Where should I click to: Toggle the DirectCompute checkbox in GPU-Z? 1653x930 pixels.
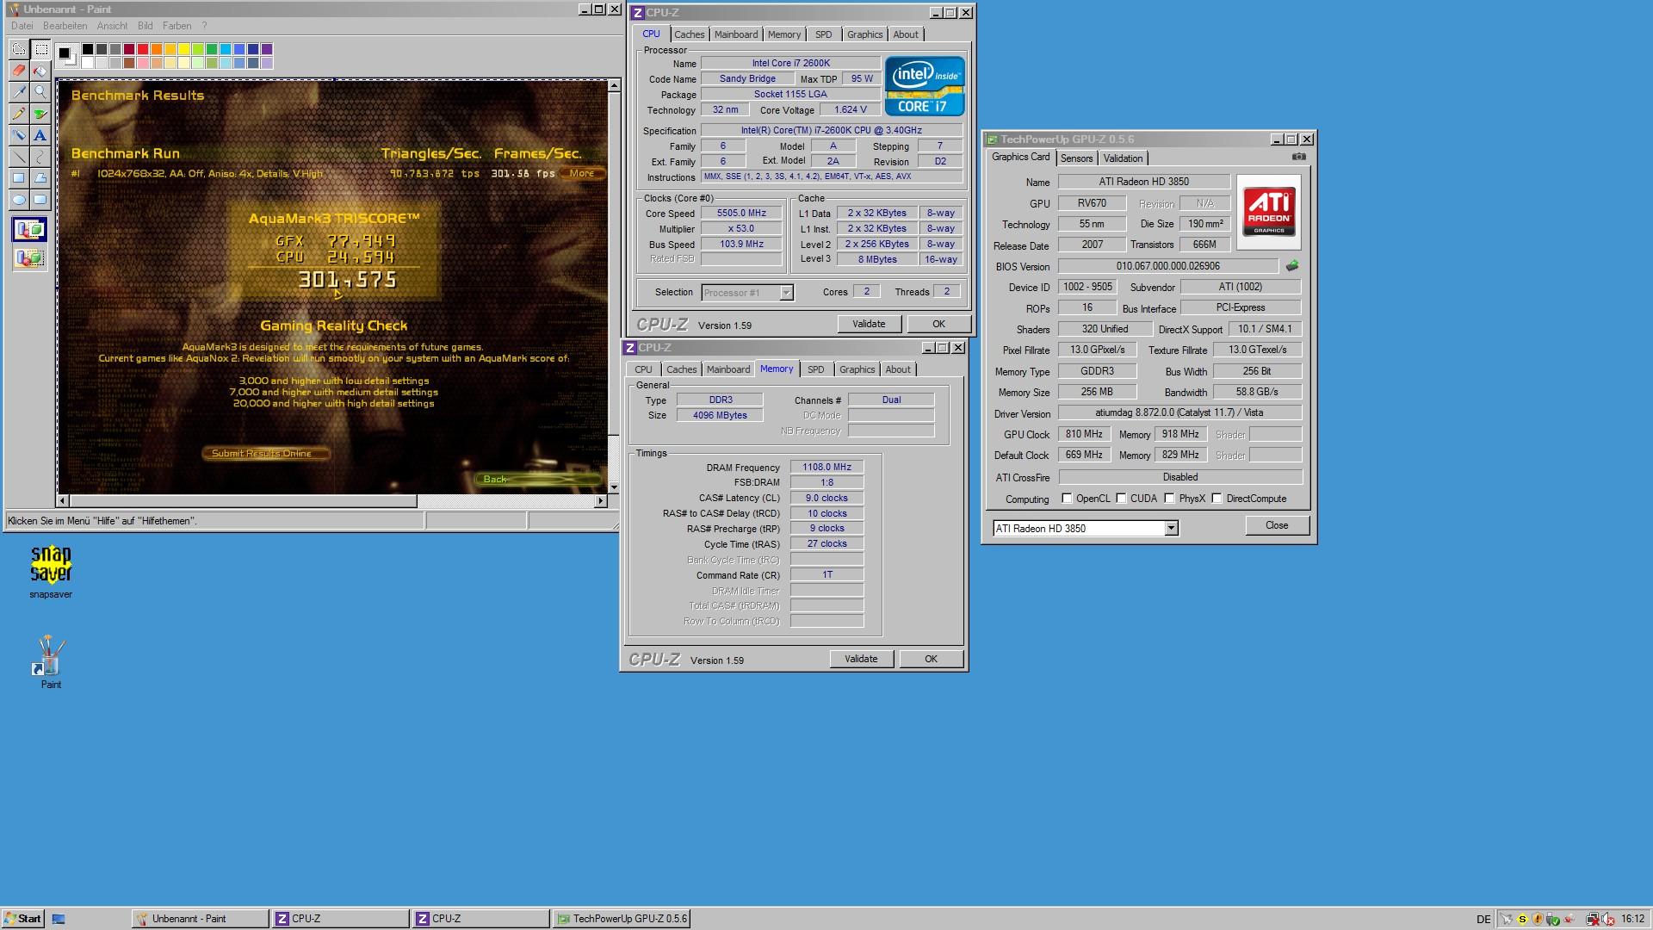pyautogui.click(x=1217, y=499)
